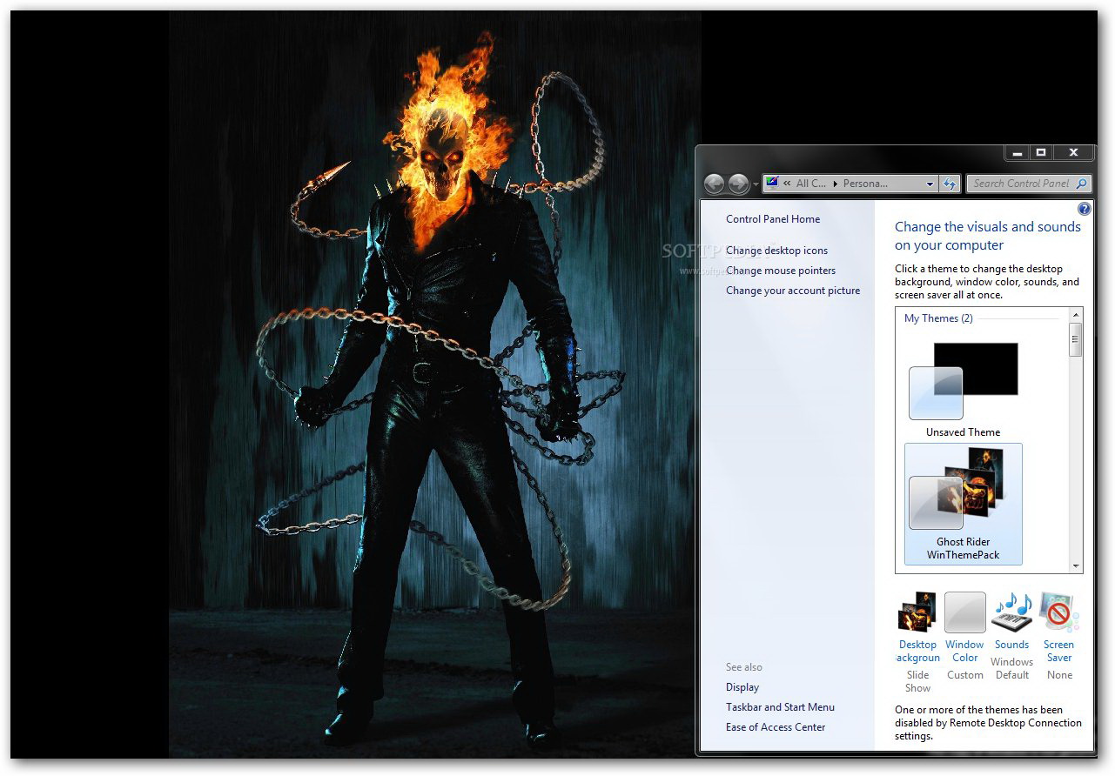Click the 'None' screen saver status text
The image size is (1115, 776).
click(1059, 675)
